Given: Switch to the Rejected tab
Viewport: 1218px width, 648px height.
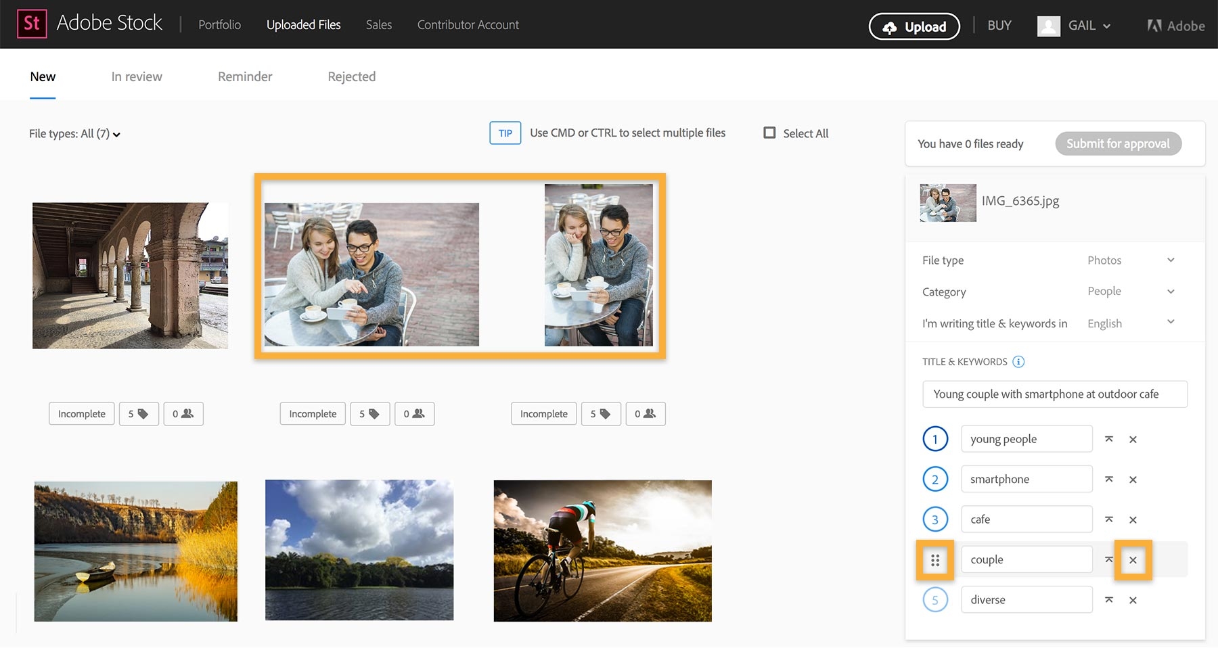Looking at the screenshot, I should 351,76.
